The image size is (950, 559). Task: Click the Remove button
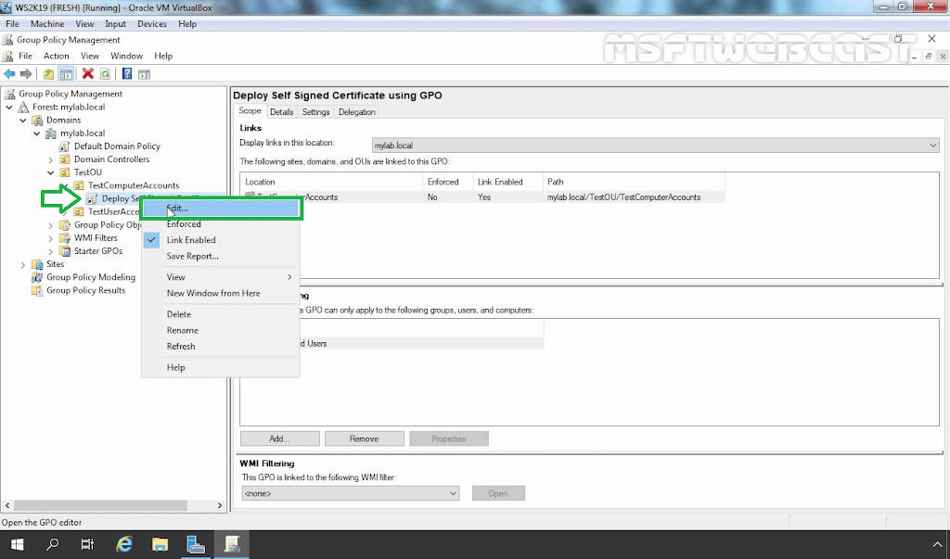click(364, 438)
